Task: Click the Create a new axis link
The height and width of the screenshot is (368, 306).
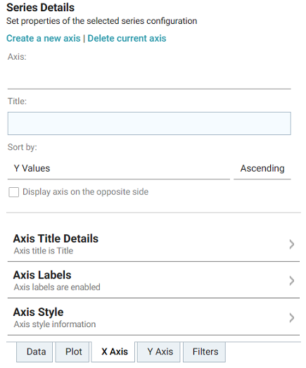Action: tap(43, 38)
